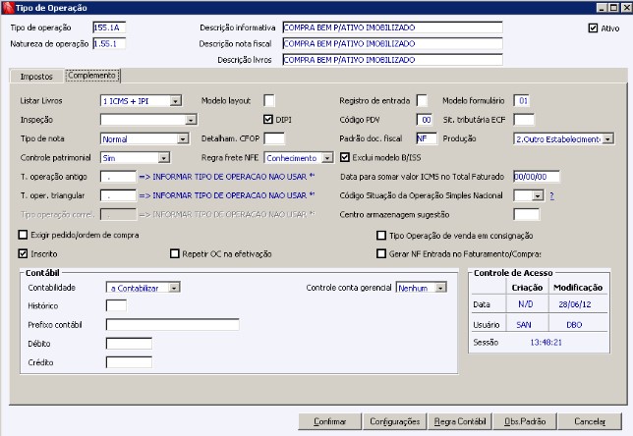Uncheck the DIPI checkbox

pyautogui.click(x=268, y=120)
